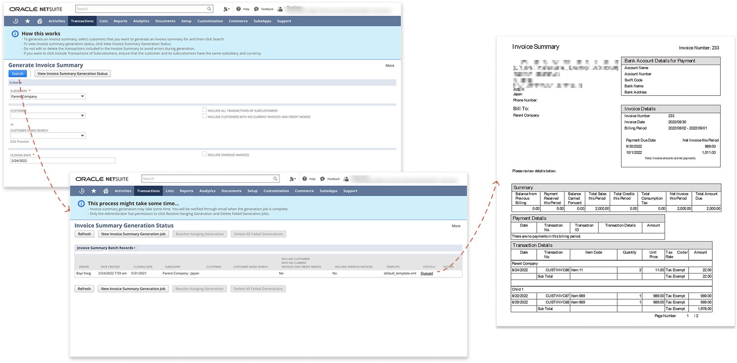Check Include Customers With No Current Invoices and Credit Memos
The image size is (737, 363).
204,116
